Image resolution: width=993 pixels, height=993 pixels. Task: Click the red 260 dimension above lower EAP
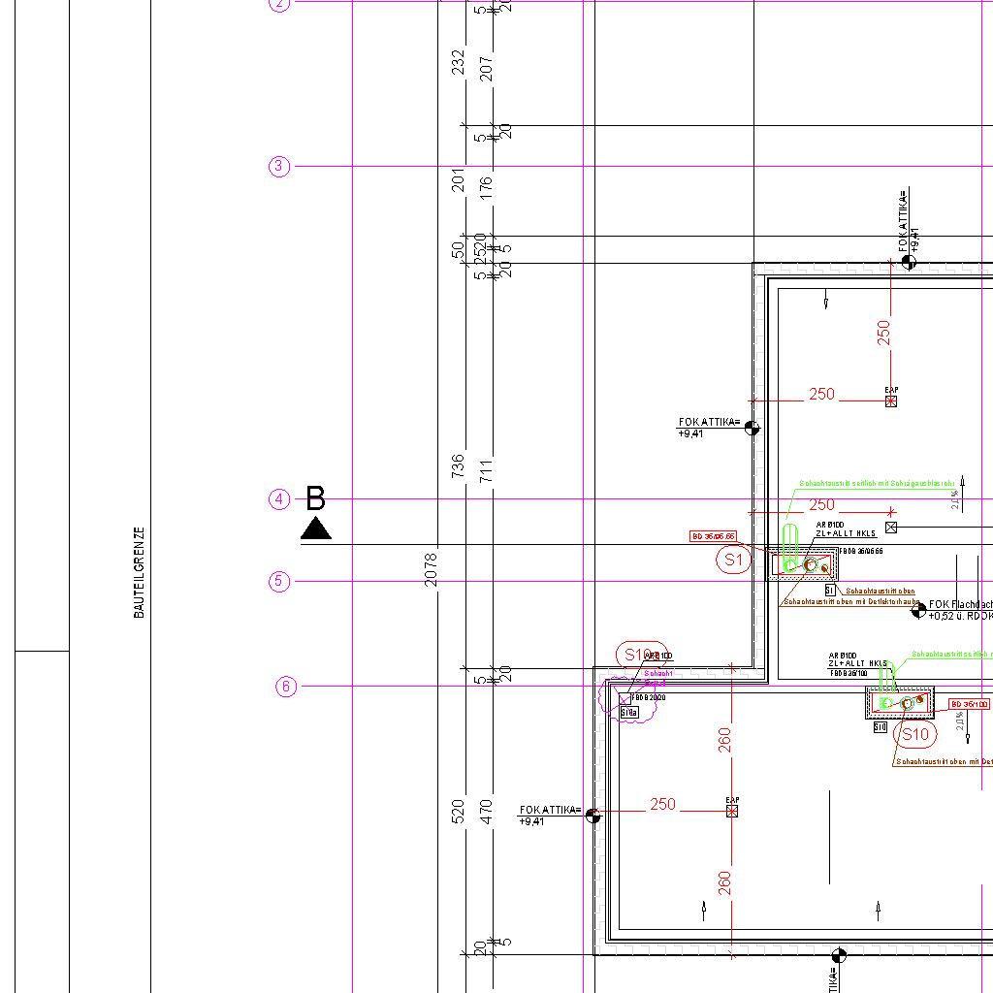[724, 740]
